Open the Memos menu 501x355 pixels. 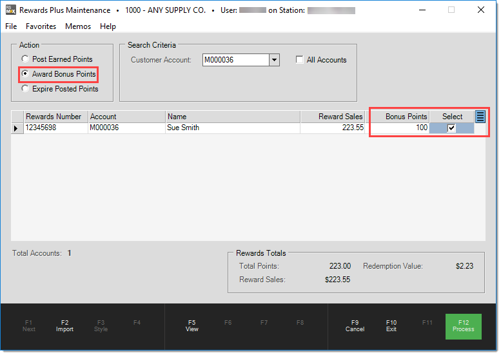78,26
